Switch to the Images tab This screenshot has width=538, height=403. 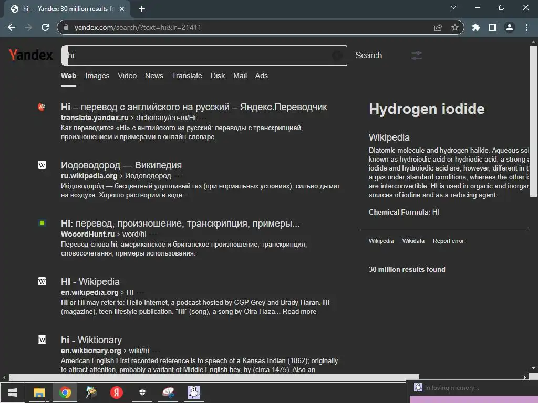(x=97, y=76)
